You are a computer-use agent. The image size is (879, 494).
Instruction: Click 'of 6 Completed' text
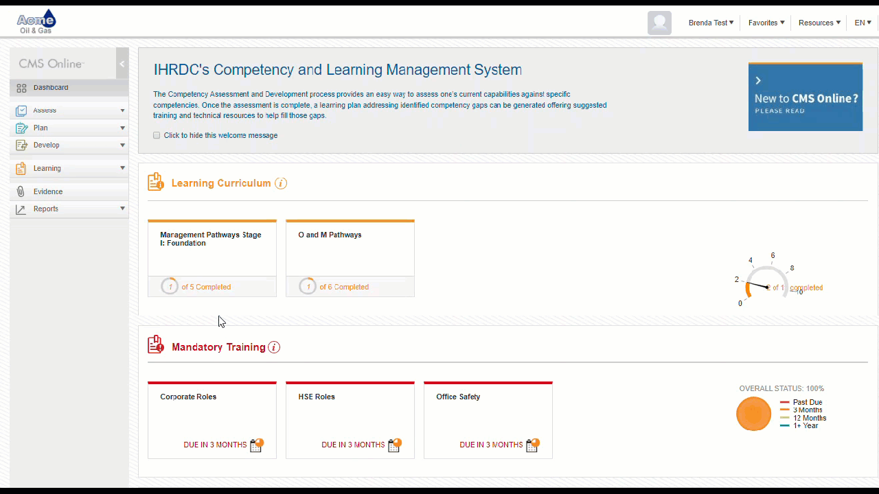(x=344, y=287)
